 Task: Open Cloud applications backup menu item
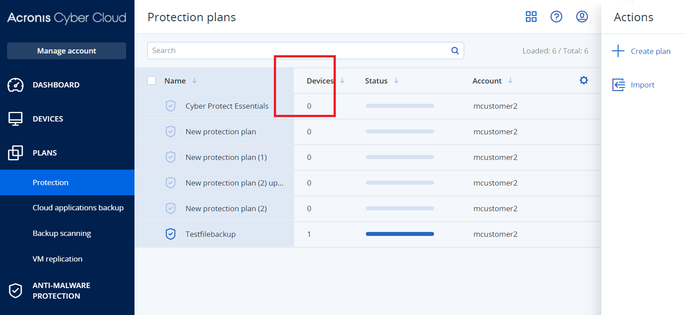(78, 208)
